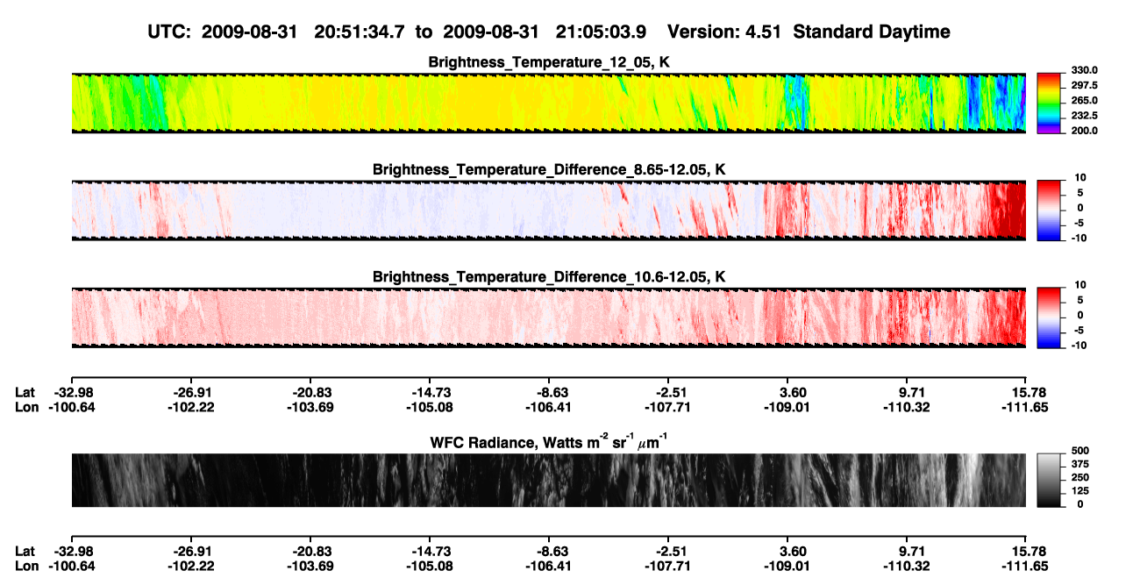Click upper axis longitude value -111.65
The height and width of the screenshot is (585, 1140).
click(x=1026, y=407)
